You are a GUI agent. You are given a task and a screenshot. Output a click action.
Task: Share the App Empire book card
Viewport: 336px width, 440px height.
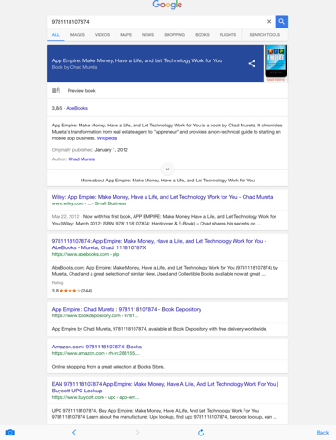pyautogui.click(x=252, y=63)
